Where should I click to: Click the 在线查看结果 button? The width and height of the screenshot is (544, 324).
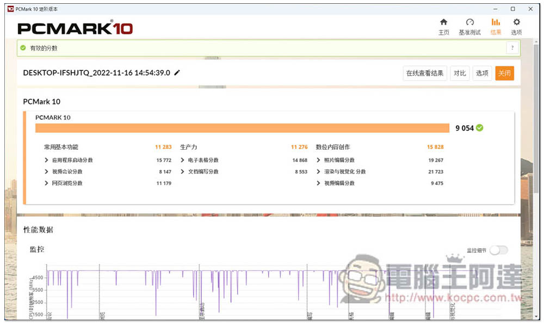click(x=424, y=74)
